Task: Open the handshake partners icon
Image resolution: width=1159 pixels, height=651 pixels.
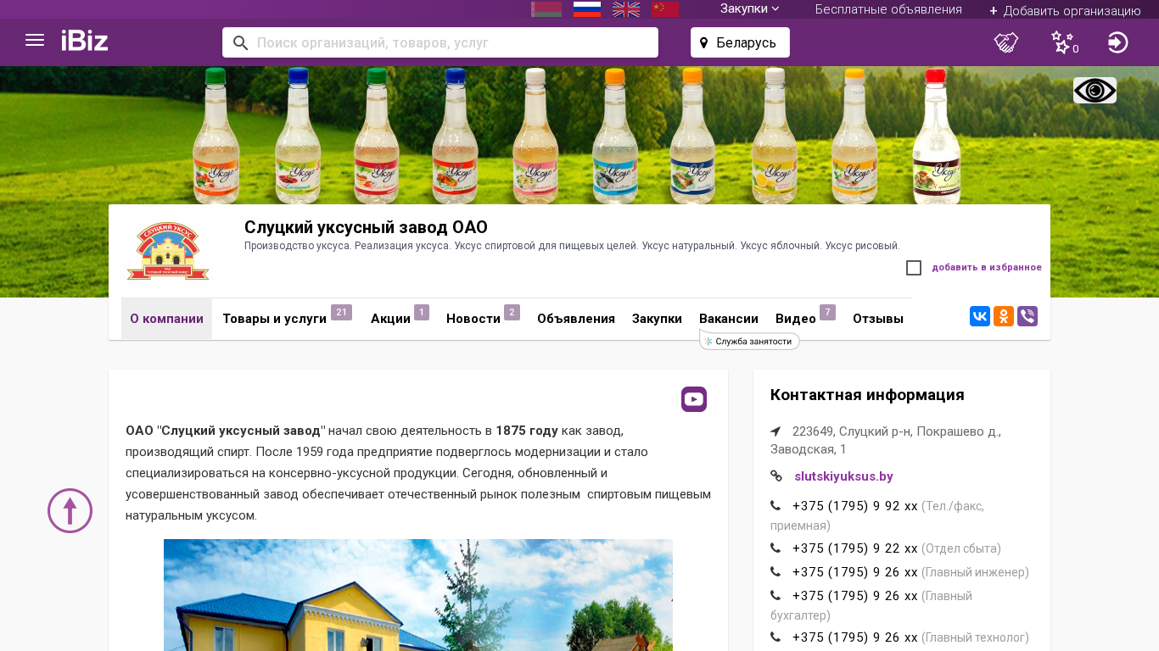Action: coord(1006,42)
